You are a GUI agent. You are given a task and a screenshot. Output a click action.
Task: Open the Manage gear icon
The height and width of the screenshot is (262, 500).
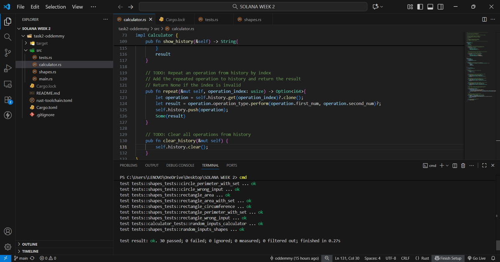[8, 247]
